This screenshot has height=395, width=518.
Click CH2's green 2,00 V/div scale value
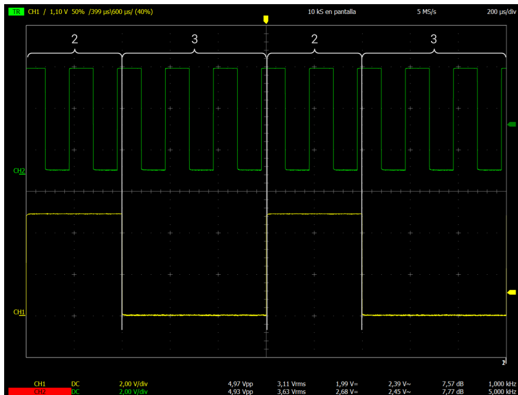134,392
